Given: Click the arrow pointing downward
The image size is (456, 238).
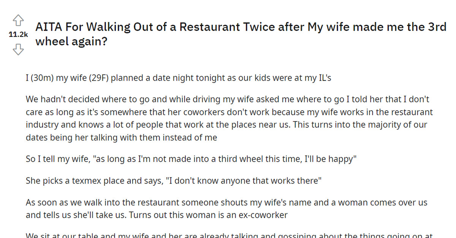Looking at the screenshot, I should [x=18, y=49].
